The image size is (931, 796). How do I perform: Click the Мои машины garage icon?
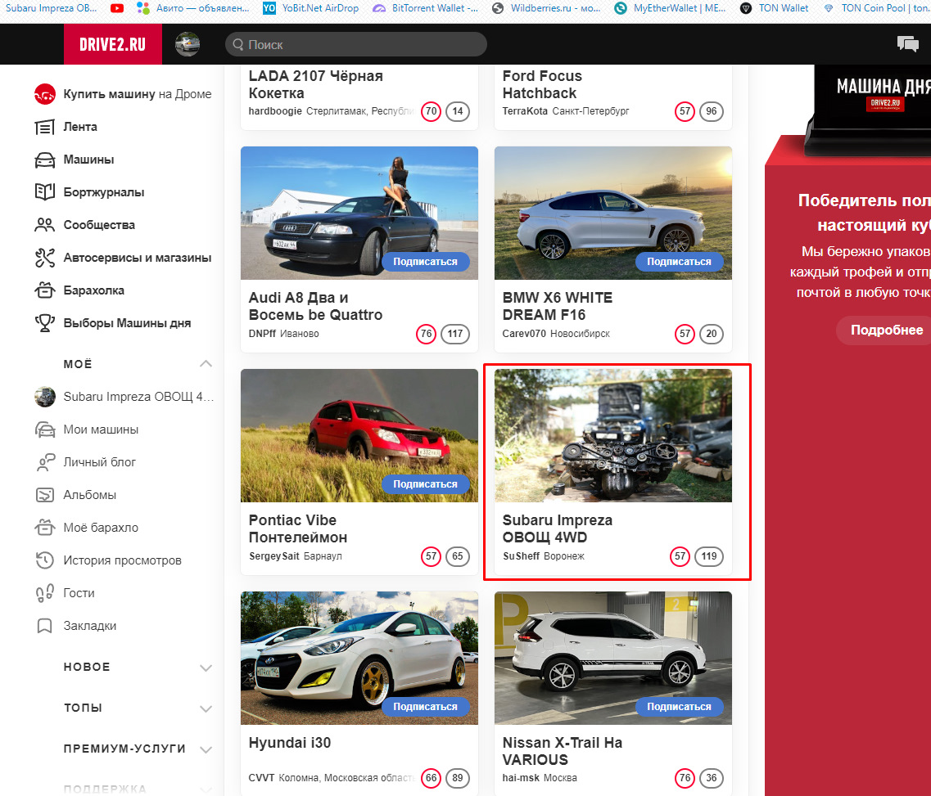point(44,429)
